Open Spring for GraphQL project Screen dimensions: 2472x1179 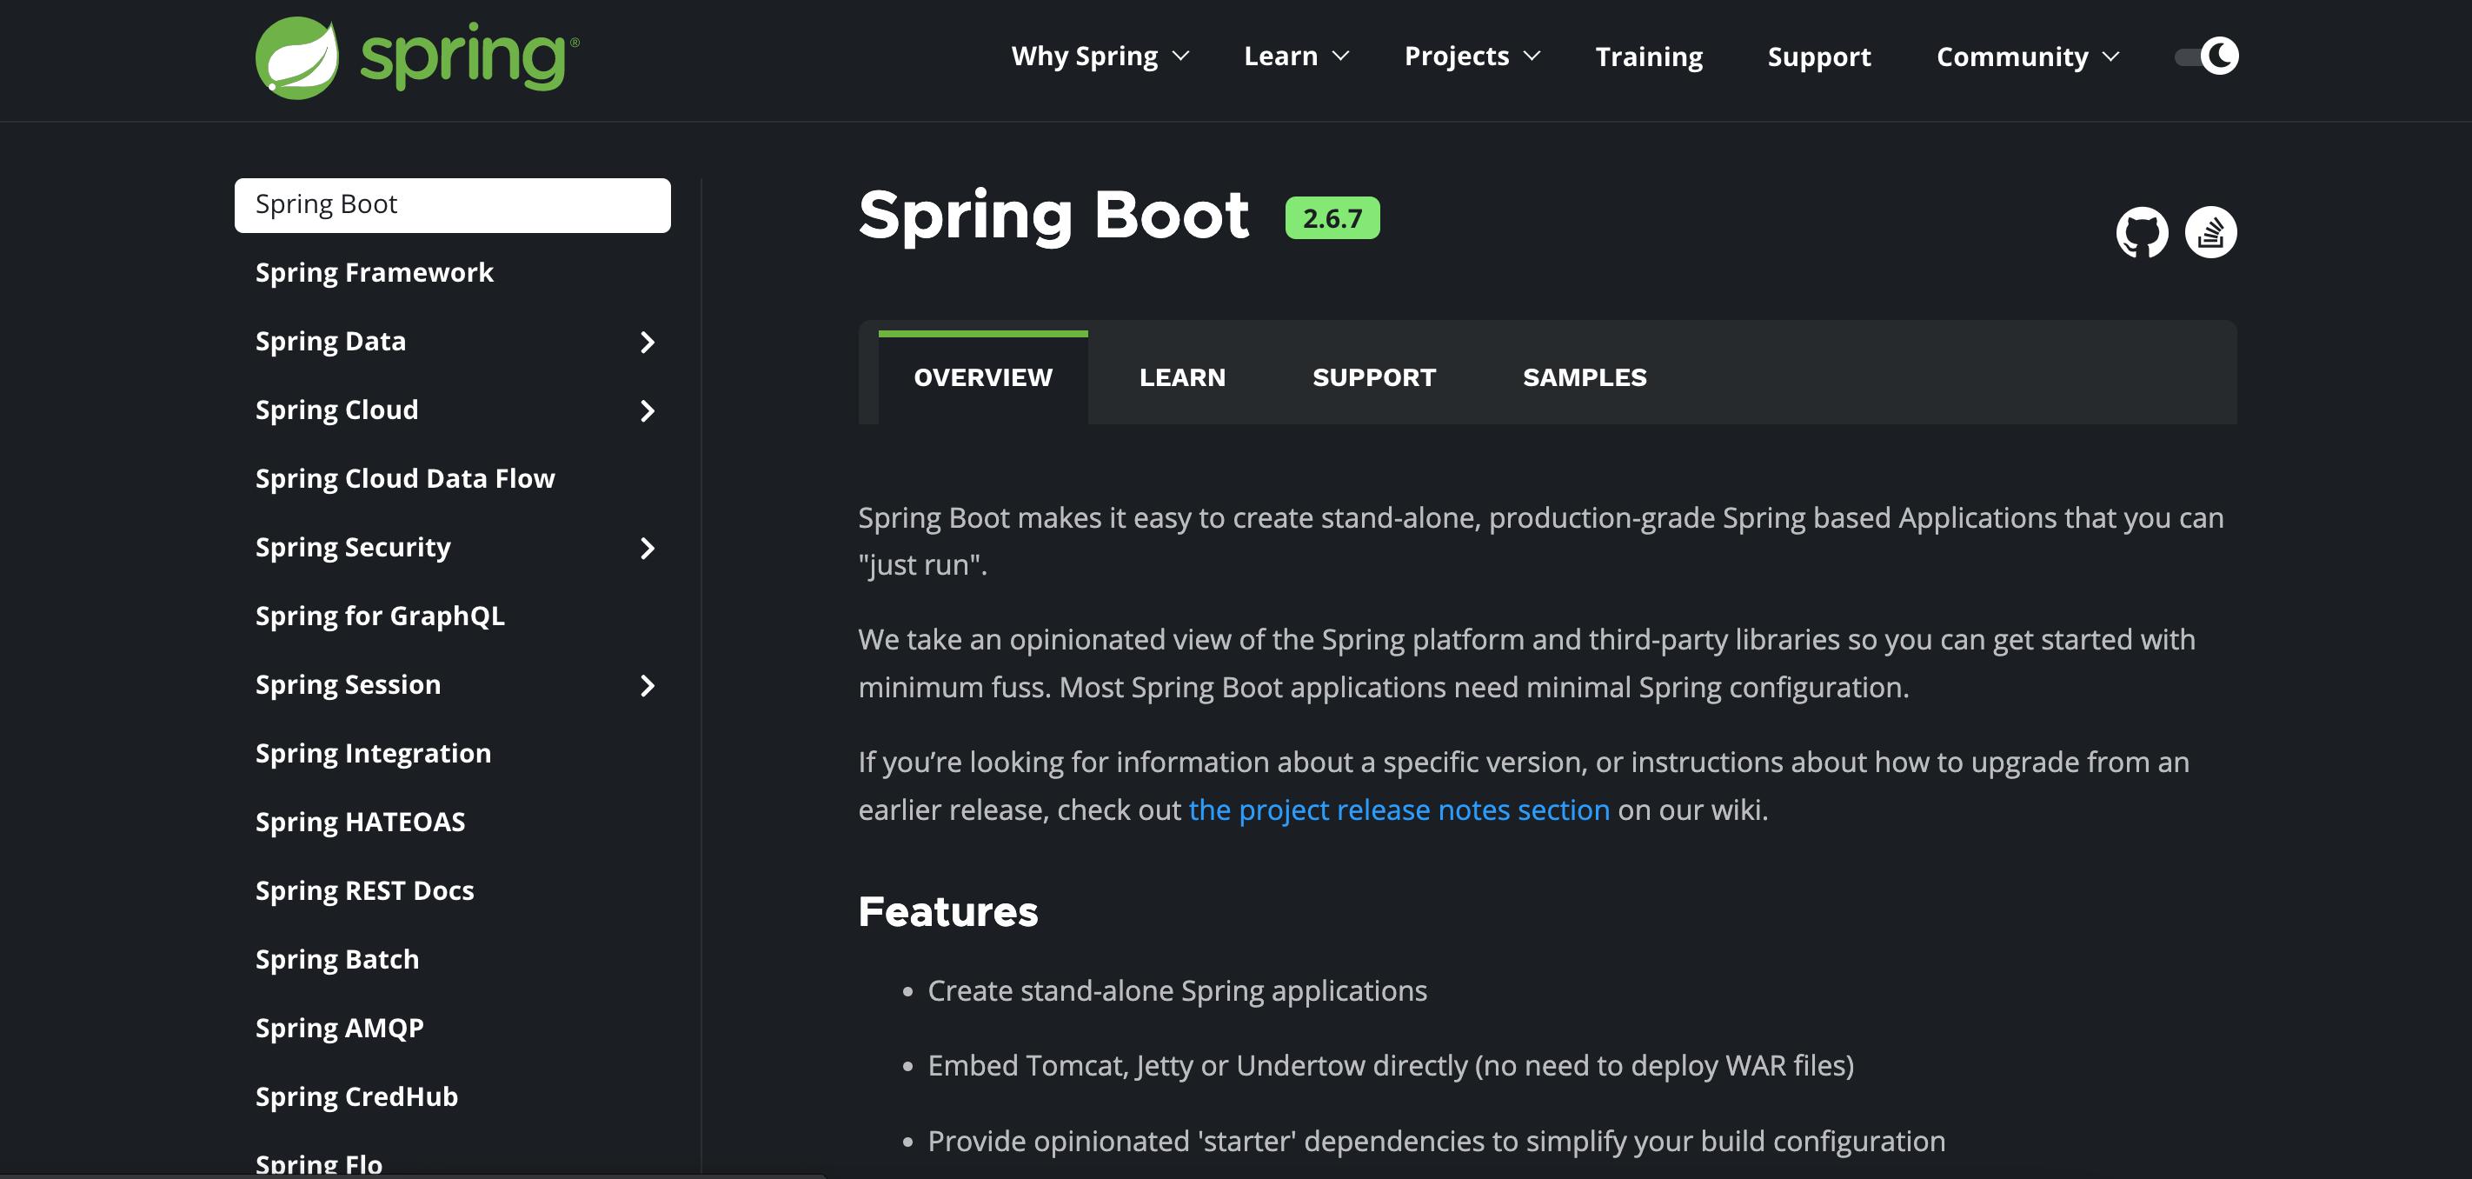[379, 616]
